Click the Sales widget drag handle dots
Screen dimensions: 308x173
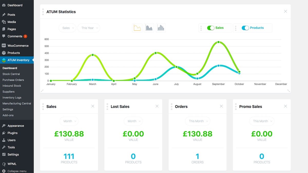(x=43, y=107)
